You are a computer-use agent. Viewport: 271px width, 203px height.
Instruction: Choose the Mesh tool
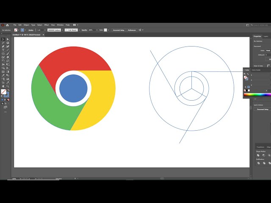[x=3, y=72]
